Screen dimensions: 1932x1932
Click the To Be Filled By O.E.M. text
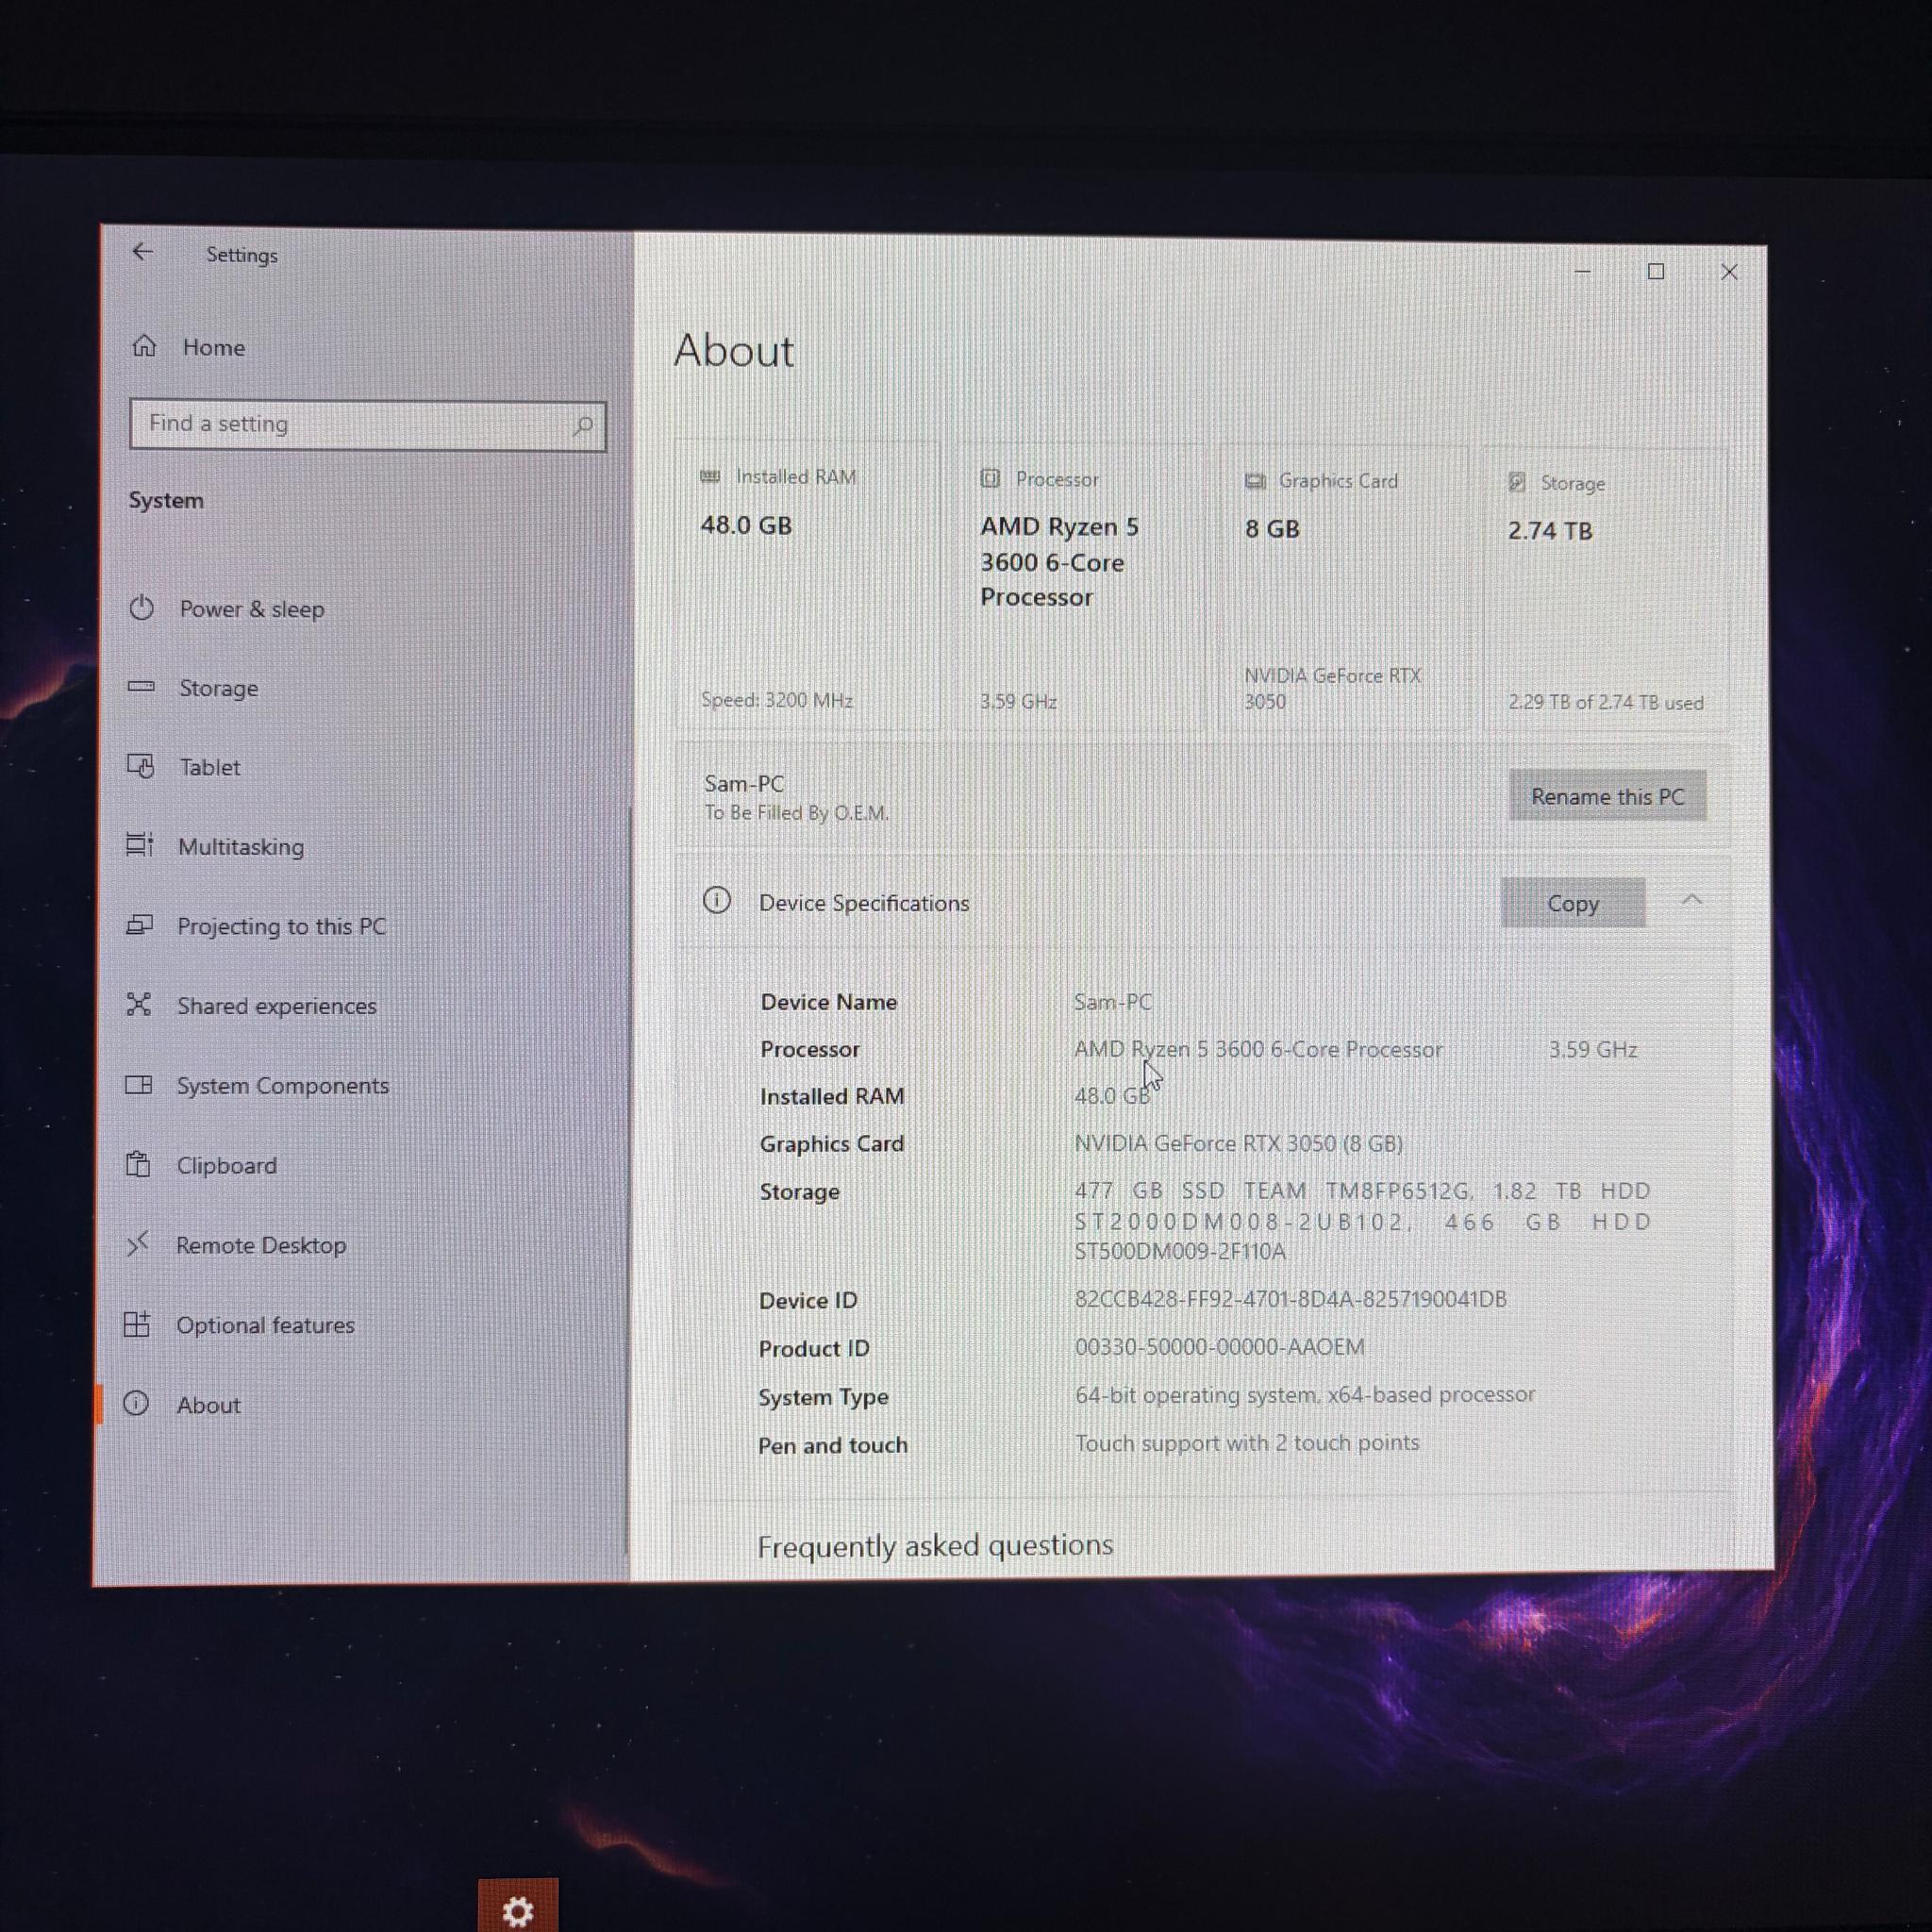[797, 813]
